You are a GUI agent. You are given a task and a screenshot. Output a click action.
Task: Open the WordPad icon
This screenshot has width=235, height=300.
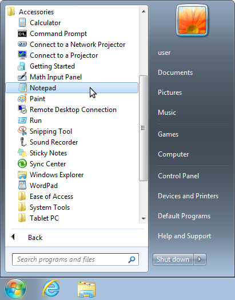click(22, 186)
